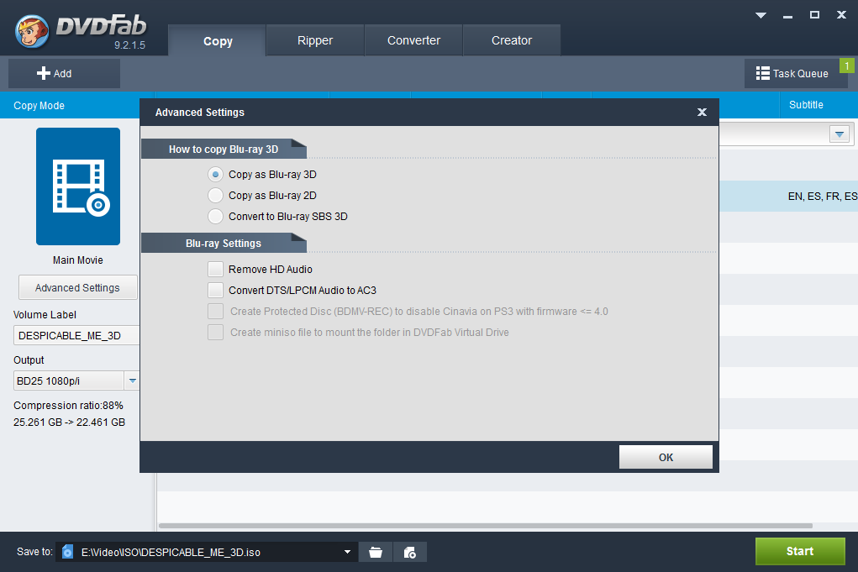Click the How to copy Blu-ray 3D header
The height and width of the screenshot is (572, 858).
pyautogui.click(x=224, y=150)
